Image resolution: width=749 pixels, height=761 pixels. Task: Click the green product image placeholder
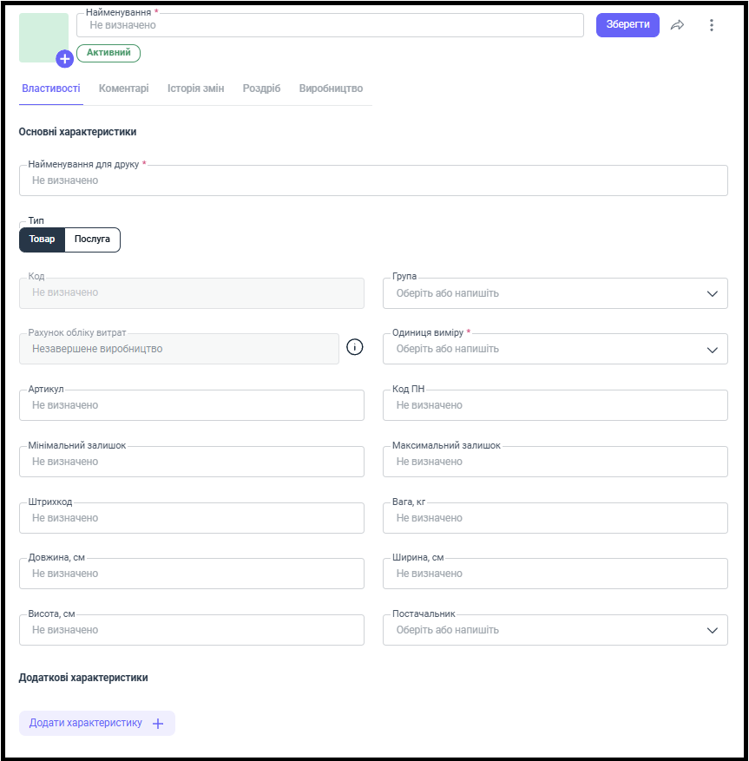[x=43, y=37]
